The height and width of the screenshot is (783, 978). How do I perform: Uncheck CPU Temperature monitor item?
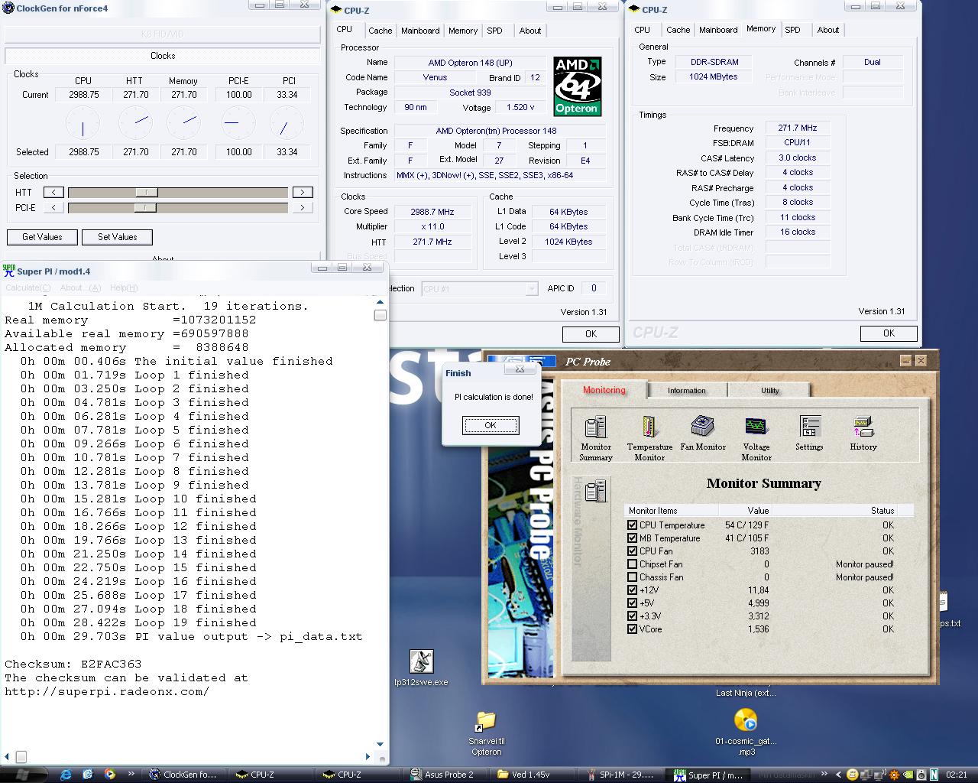632,525
